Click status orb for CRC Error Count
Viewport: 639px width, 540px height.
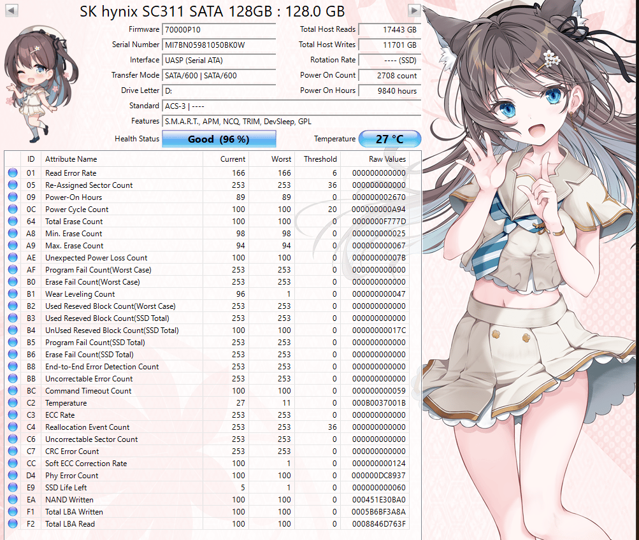point(13,451)
